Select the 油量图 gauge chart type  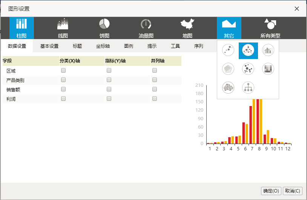click(x=146, y=28)
